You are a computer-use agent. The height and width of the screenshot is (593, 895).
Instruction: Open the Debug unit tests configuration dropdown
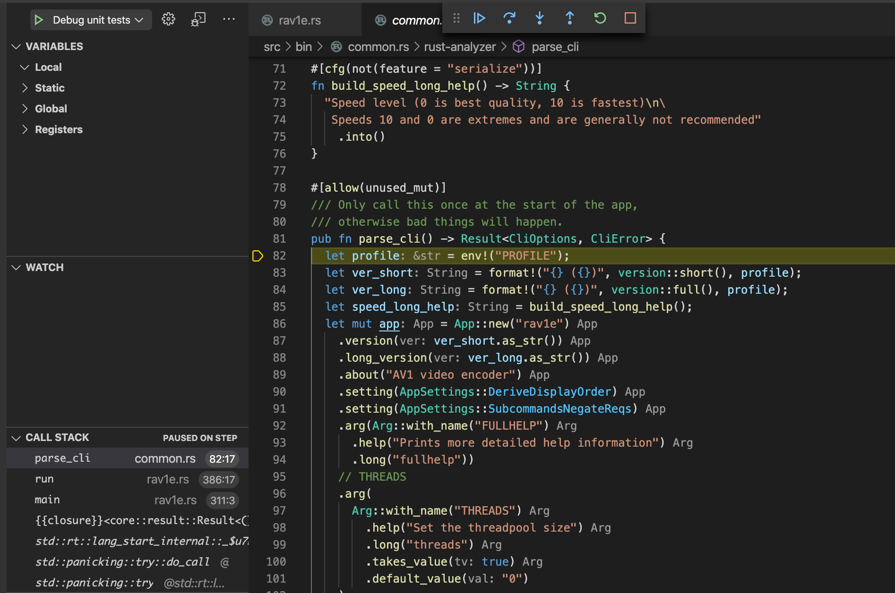[x=98, y=20]
